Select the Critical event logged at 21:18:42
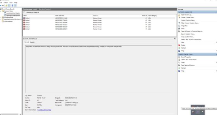Image resolution: width=217 pixels, height=116 pixels. pyautogui.click(x=99, y=18)
